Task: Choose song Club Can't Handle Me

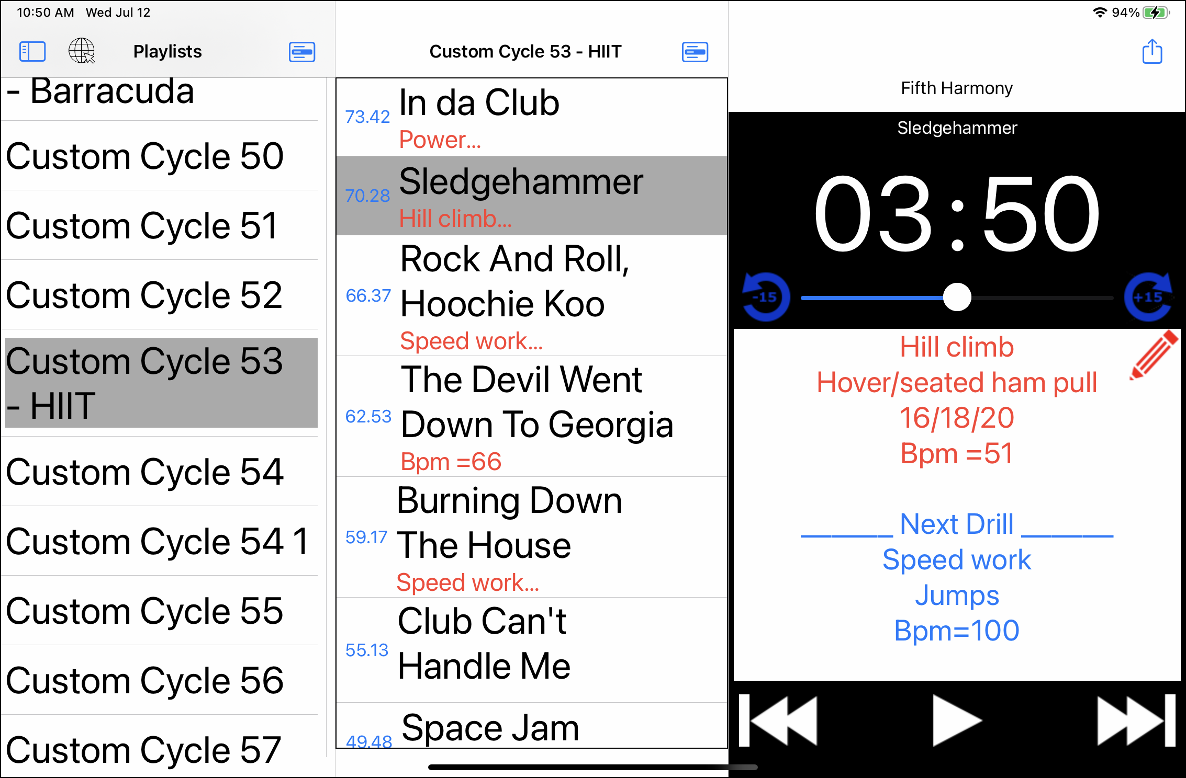Action: pos(532,650)
